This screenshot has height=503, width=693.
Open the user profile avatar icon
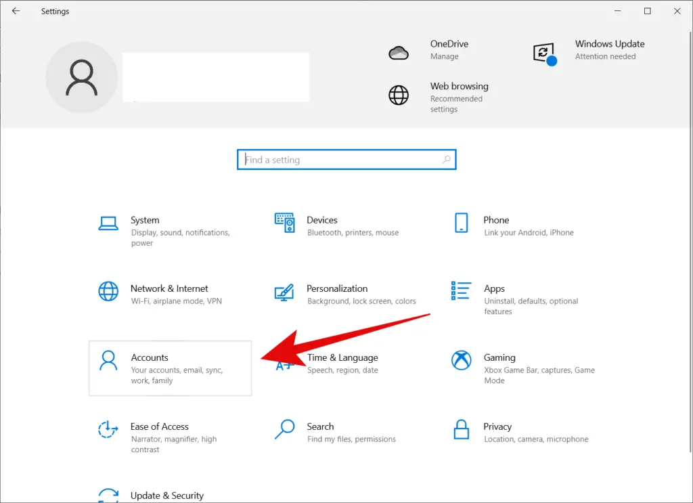[x=82, y=77]
